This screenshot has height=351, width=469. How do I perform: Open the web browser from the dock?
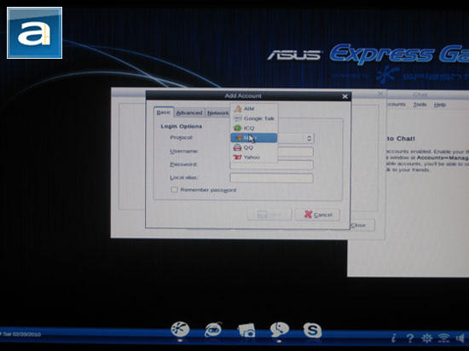(x=213, y=330)
